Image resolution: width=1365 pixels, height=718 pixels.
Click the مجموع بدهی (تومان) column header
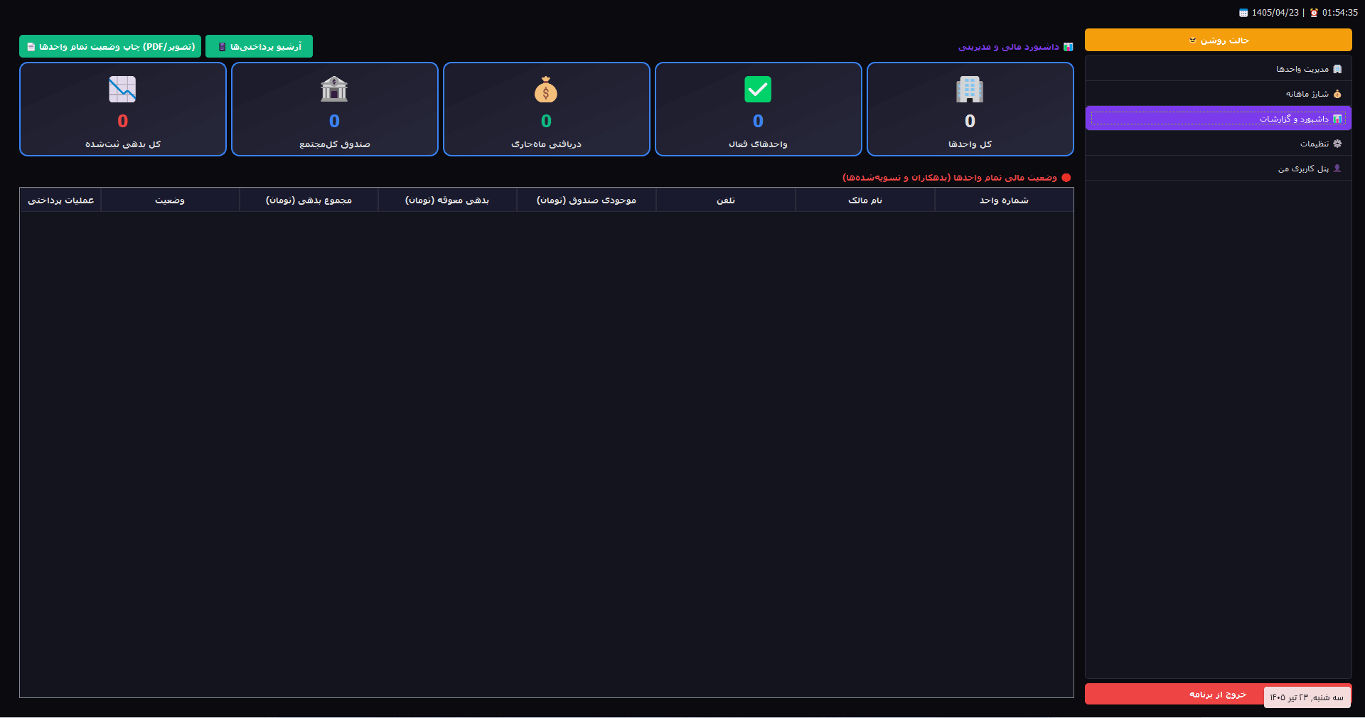point(309,200)
